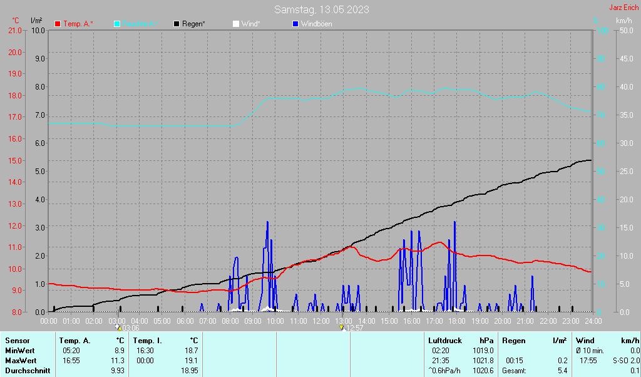Click the l/m² axis unit label

tap(36, 21)
